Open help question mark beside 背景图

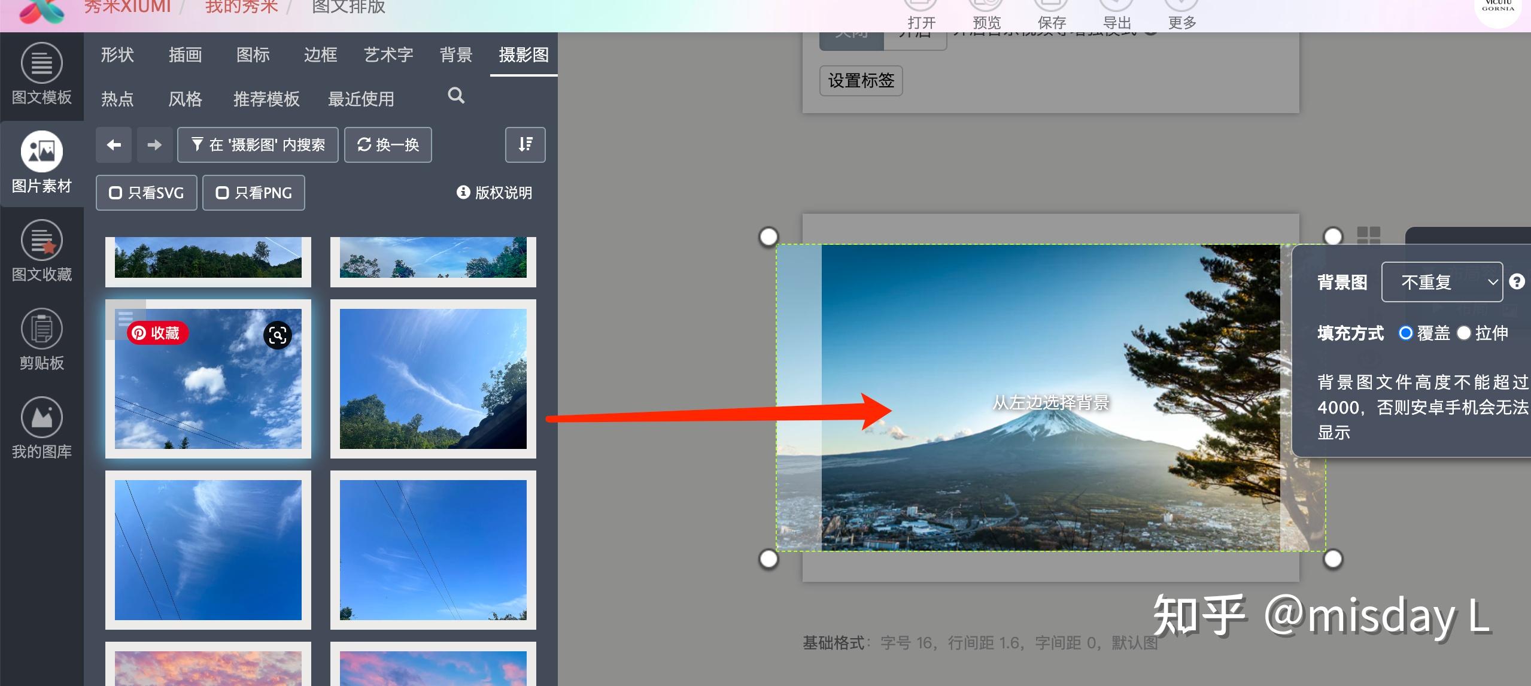1517,281
